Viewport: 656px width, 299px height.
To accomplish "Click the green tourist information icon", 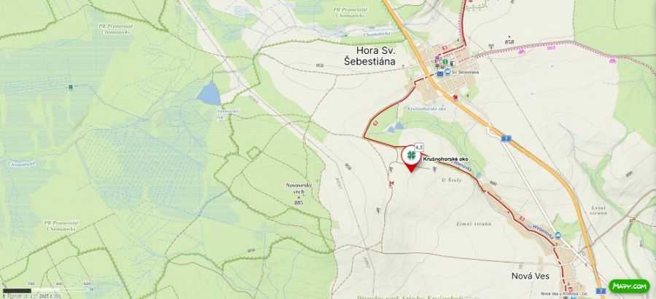I will [x=445, y=62].
